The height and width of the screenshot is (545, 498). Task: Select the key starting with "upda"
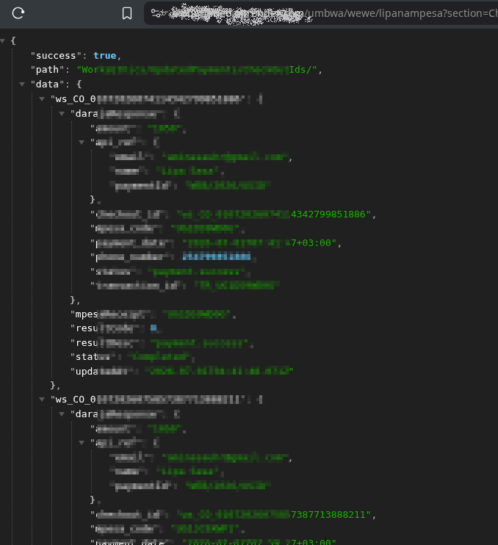click(102, 372)
